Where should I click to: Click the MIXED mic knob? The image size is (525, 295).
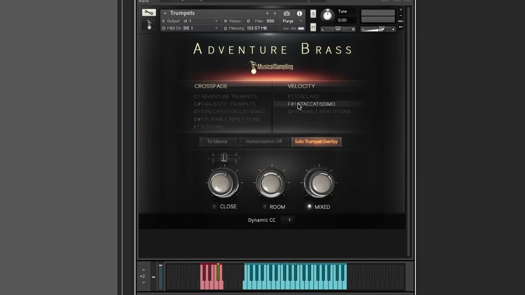pos(319,183)
